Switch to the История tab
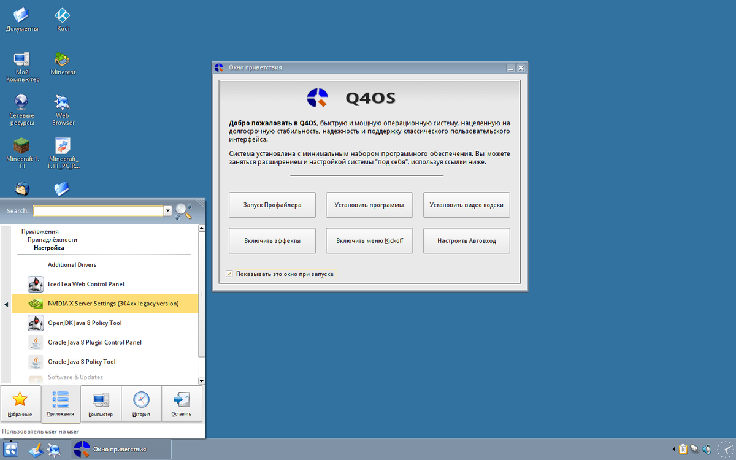736x460 pixels. coord(141,404)
